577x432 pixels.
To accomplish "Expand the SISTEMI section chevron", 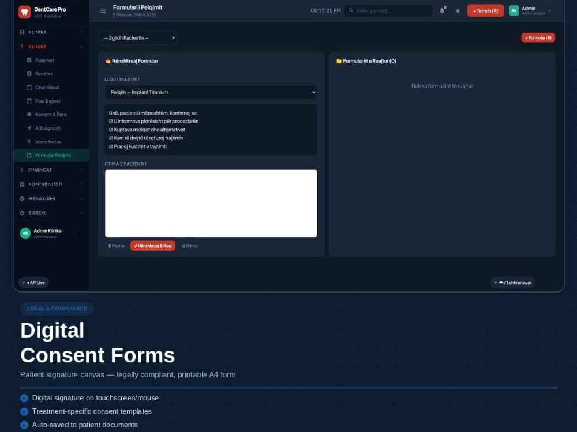I will (81, 213).
